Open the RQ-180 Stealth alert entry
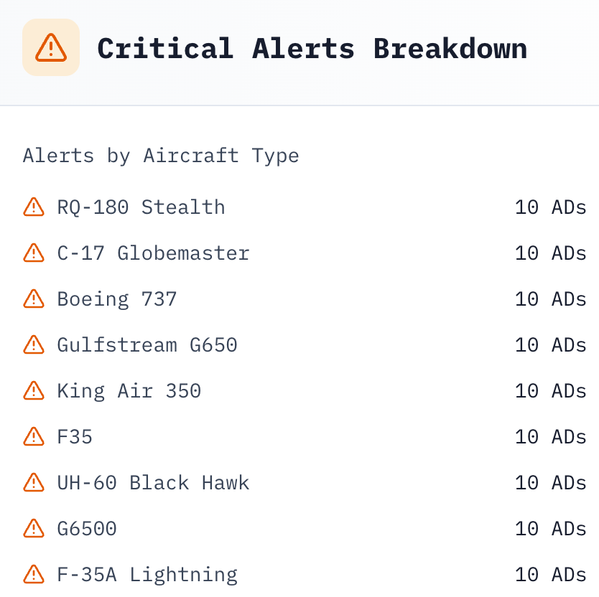The image size is (599, 597). [x=141, y=207]
